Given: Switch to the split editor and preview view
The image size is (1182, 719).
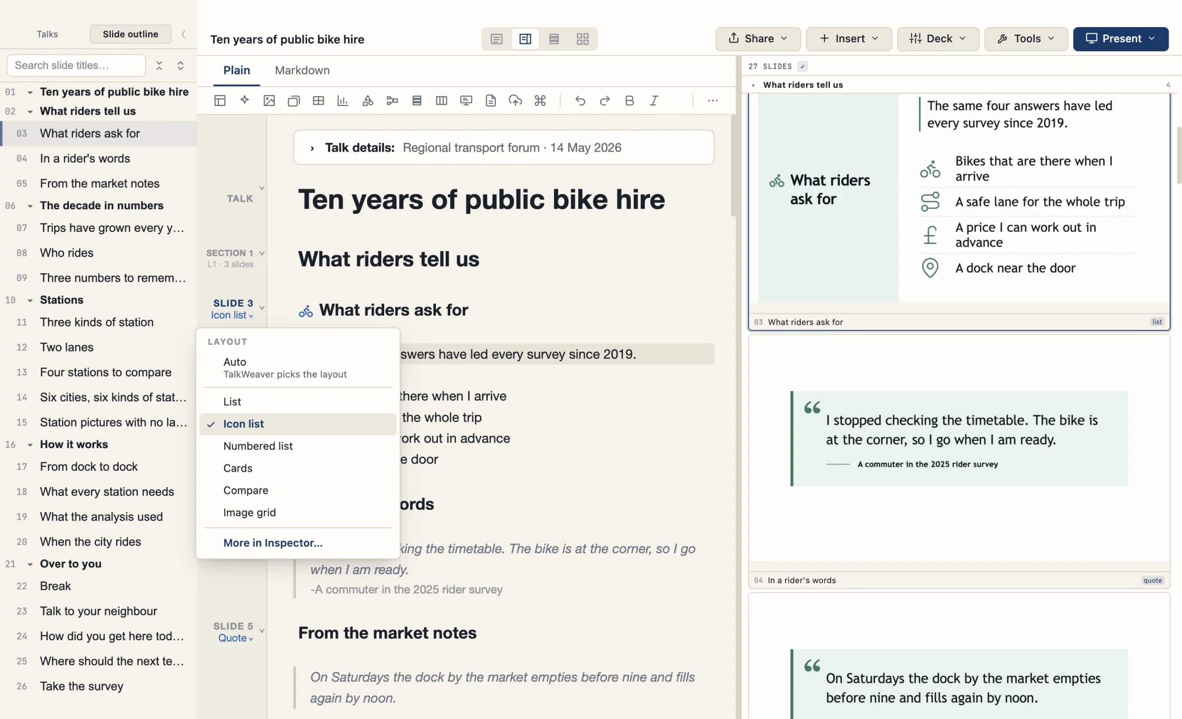Looking at the screenshot, I should (x=525, y=39).
